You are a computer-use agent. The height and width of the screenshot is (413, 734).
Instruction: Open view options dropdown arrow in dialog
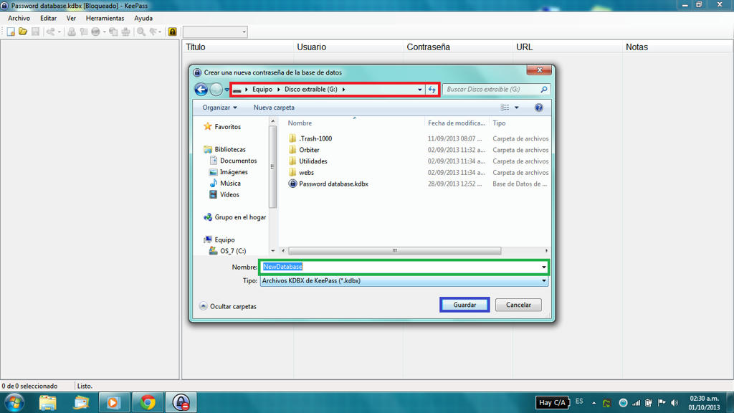(x=517, y=108)
